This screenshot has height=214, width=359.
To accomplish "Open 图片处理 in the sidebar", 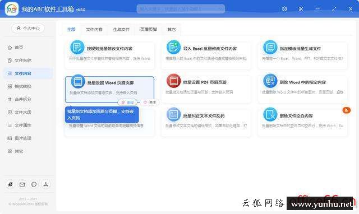I will coord(23,138).
